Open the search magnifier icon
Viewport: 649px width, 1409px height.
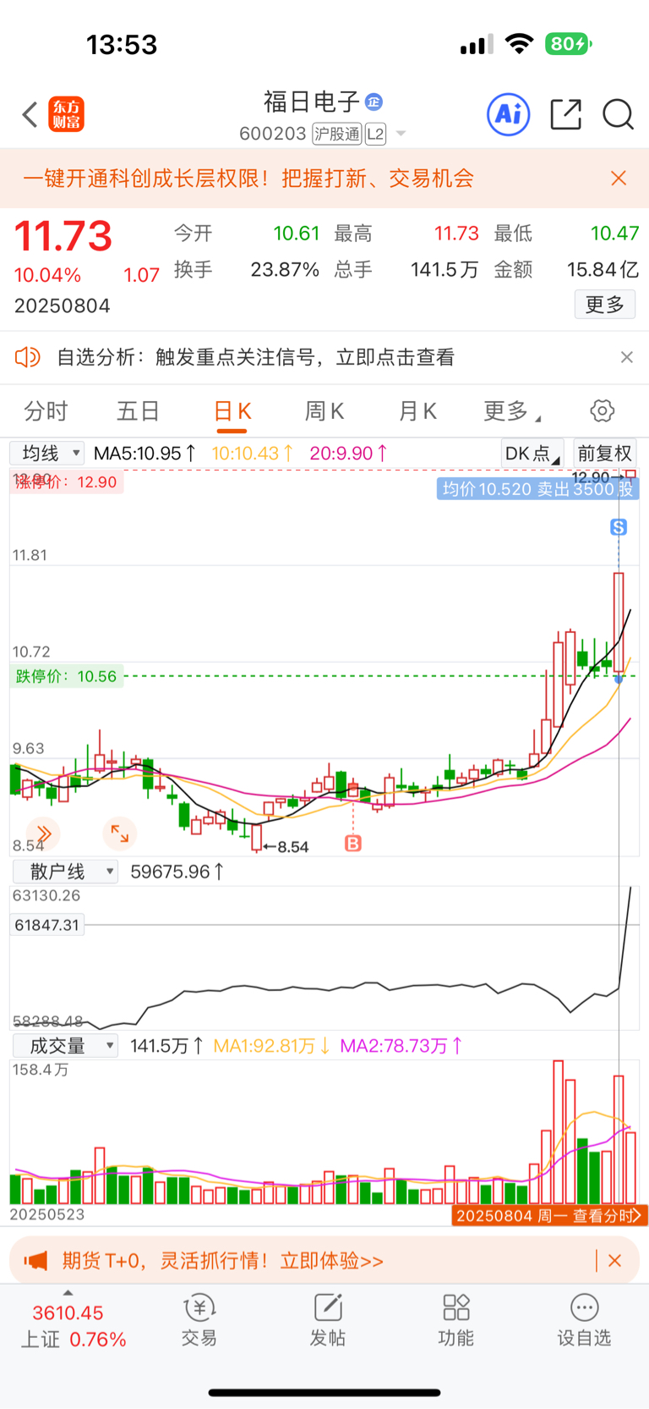point(618,114)
